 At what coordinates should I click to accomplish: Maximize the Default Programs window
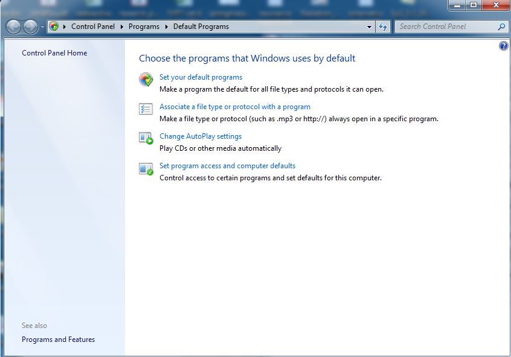pos(474,5)
